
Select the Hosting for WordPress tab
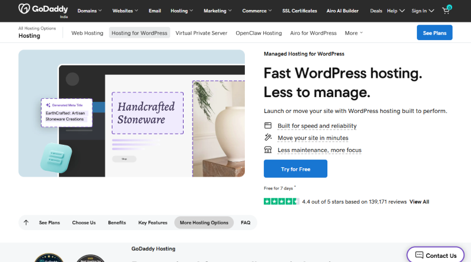click(140, 33)
